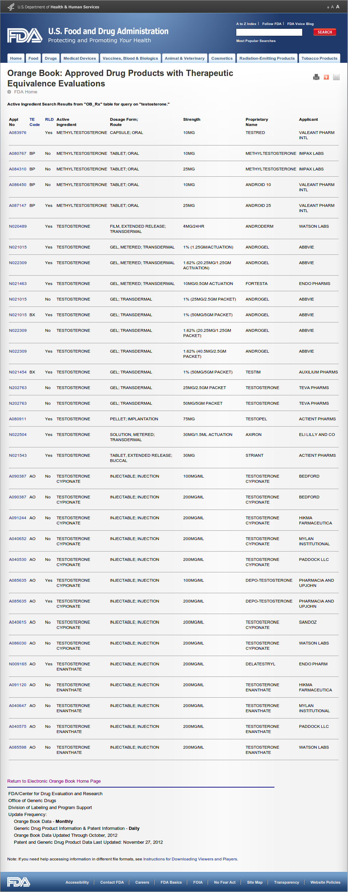Open application N021543 for STRIANT
The height and width of the screenshot is (892, 348).
coord(18,455)
